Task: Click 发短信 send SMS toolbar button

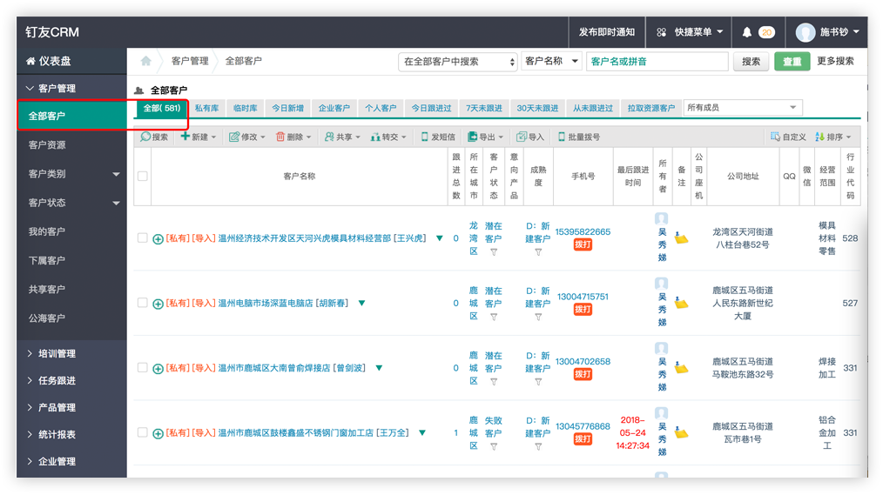Action: [438, 137]
